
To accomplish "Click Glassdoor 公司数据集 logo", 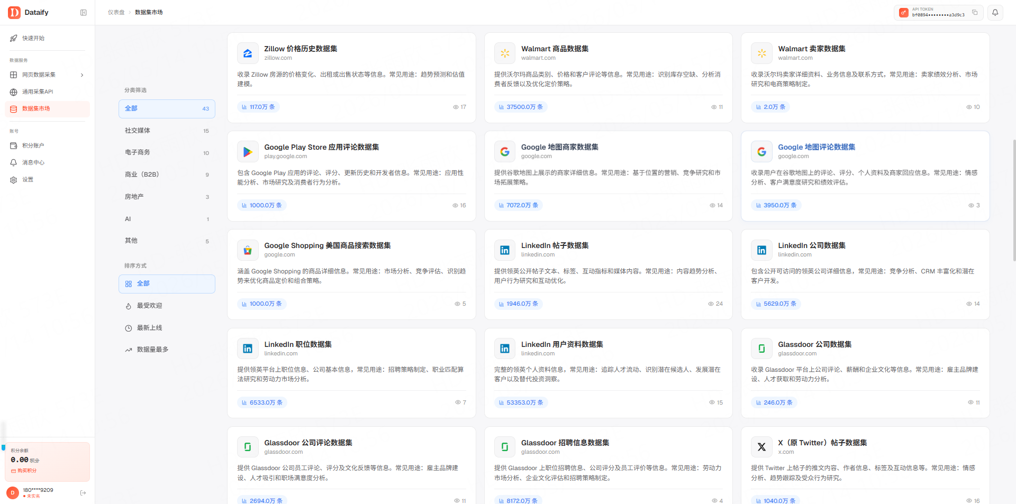I will [761, 349].
